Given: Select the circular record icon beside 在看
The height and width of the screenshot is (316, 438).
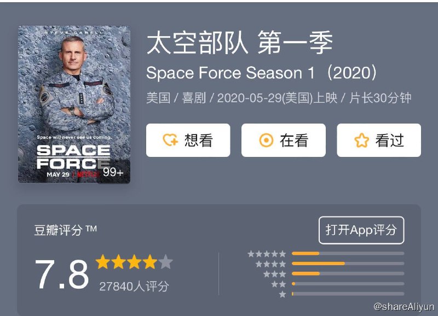Looking at the screenshot, I should point(267,141).
